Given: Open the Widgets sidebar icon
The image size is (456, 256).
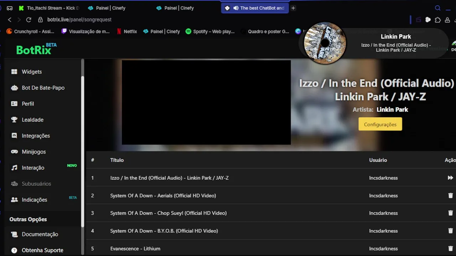Looking at the screenshot, I should pos(14,72).
